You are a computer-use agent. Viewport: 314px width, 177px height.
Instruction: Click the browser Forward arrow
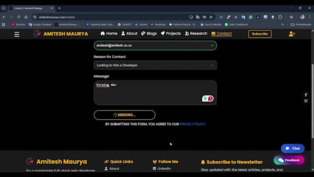[11, 17]
